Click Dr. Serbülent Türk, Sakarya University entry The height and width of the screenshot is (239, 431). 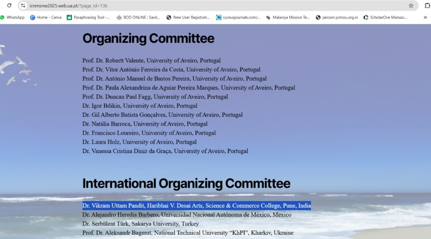click(140, 224)
